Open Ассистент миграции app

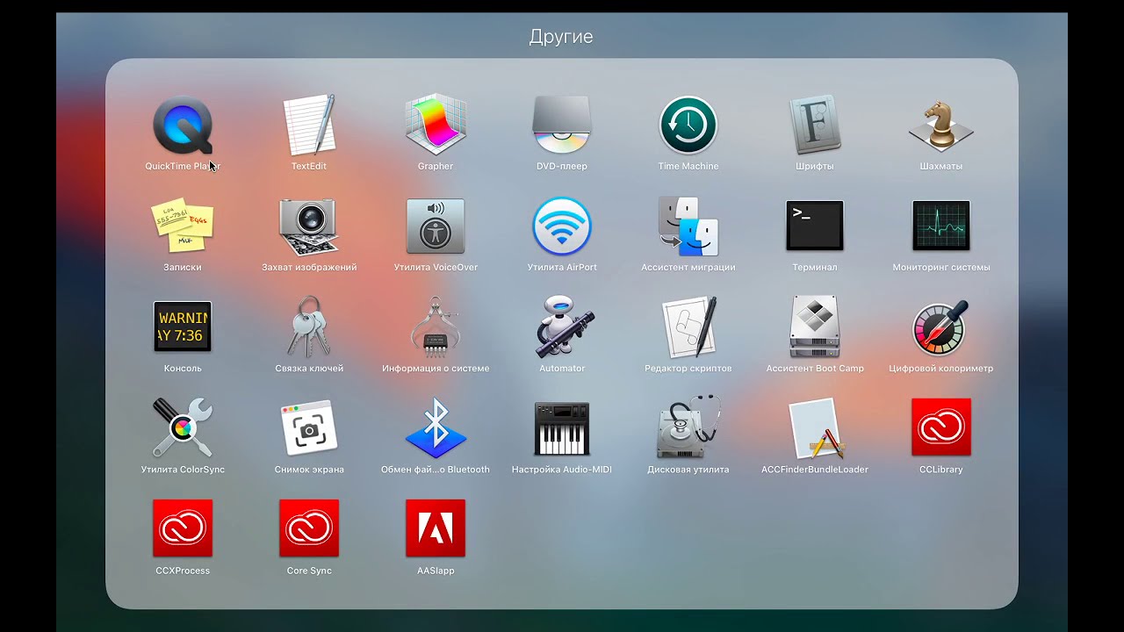point(688,226)
